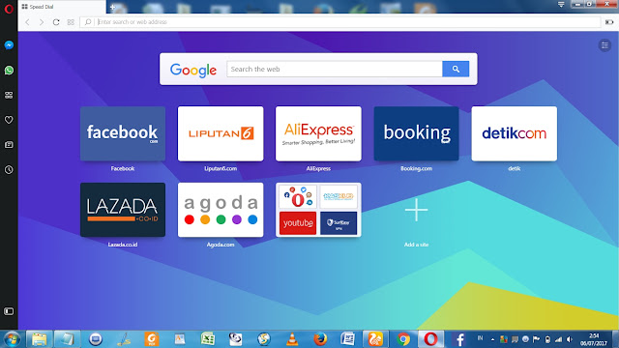Click the Google logo
This screenshot has height=348, width=619.
[193, 70]
